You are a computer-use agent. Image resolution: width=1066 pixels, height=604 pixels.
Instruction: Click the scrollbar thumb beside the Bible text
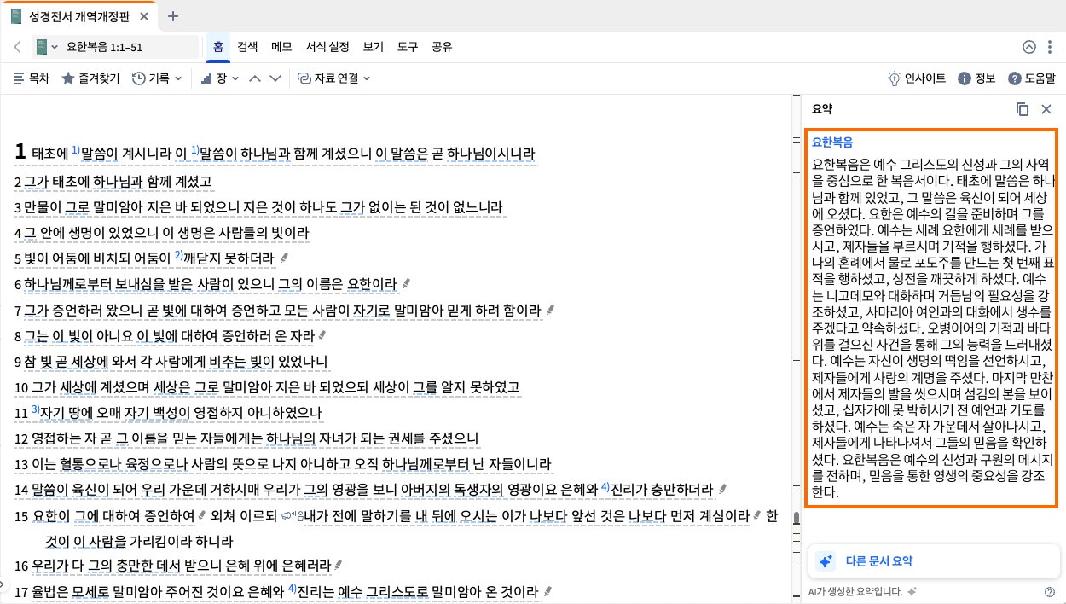796,520
